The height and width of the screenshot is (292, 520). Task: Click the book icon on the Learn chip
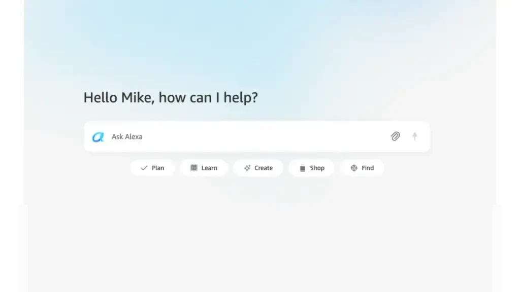pyautogui.click(x=193, y=168)
